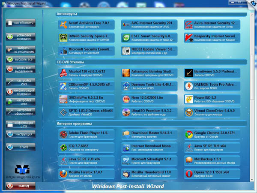Open 'конфигурация программ' button
The image size is (257, 193).
pos(21,92)
